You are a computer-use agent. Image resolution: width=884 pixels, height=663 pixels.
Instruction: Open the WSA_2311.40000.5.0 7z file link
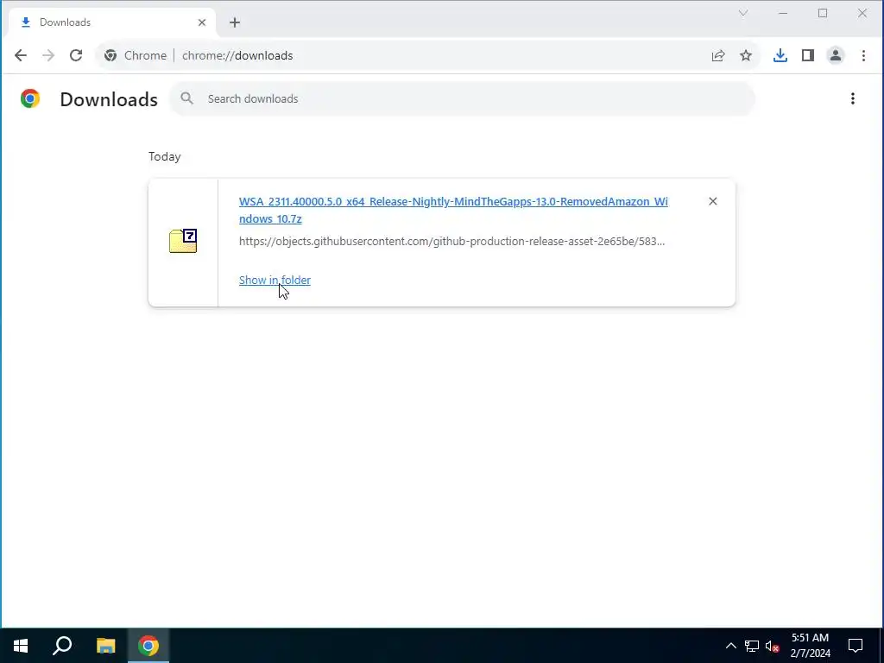coord(453,210)
